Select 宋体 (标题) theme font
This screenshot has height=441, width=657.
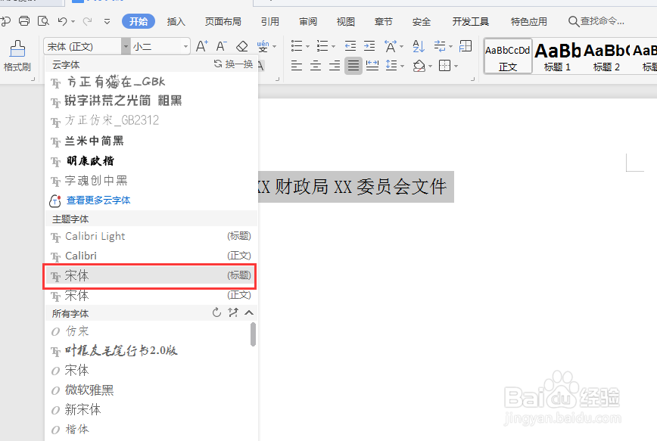151,275
